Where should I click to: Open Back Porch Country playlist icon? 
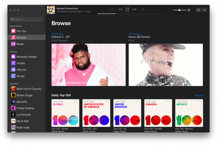tap(13, 89)
